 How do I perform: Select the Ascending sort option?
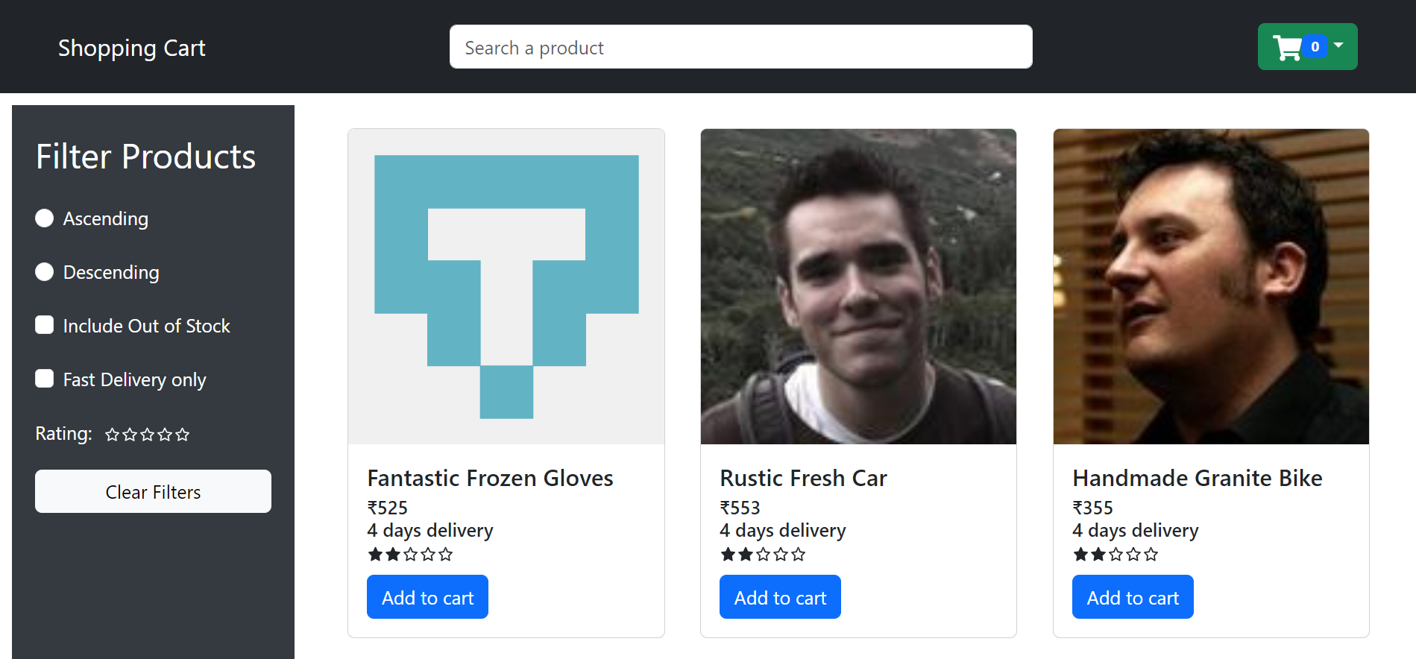45,218
